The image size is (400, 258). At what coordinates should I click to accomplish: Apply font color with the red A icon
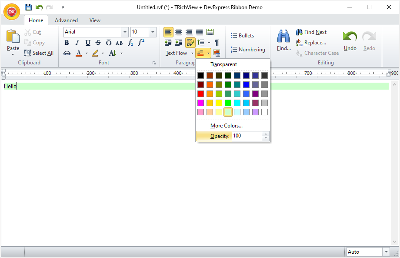(x=79, y=53)
